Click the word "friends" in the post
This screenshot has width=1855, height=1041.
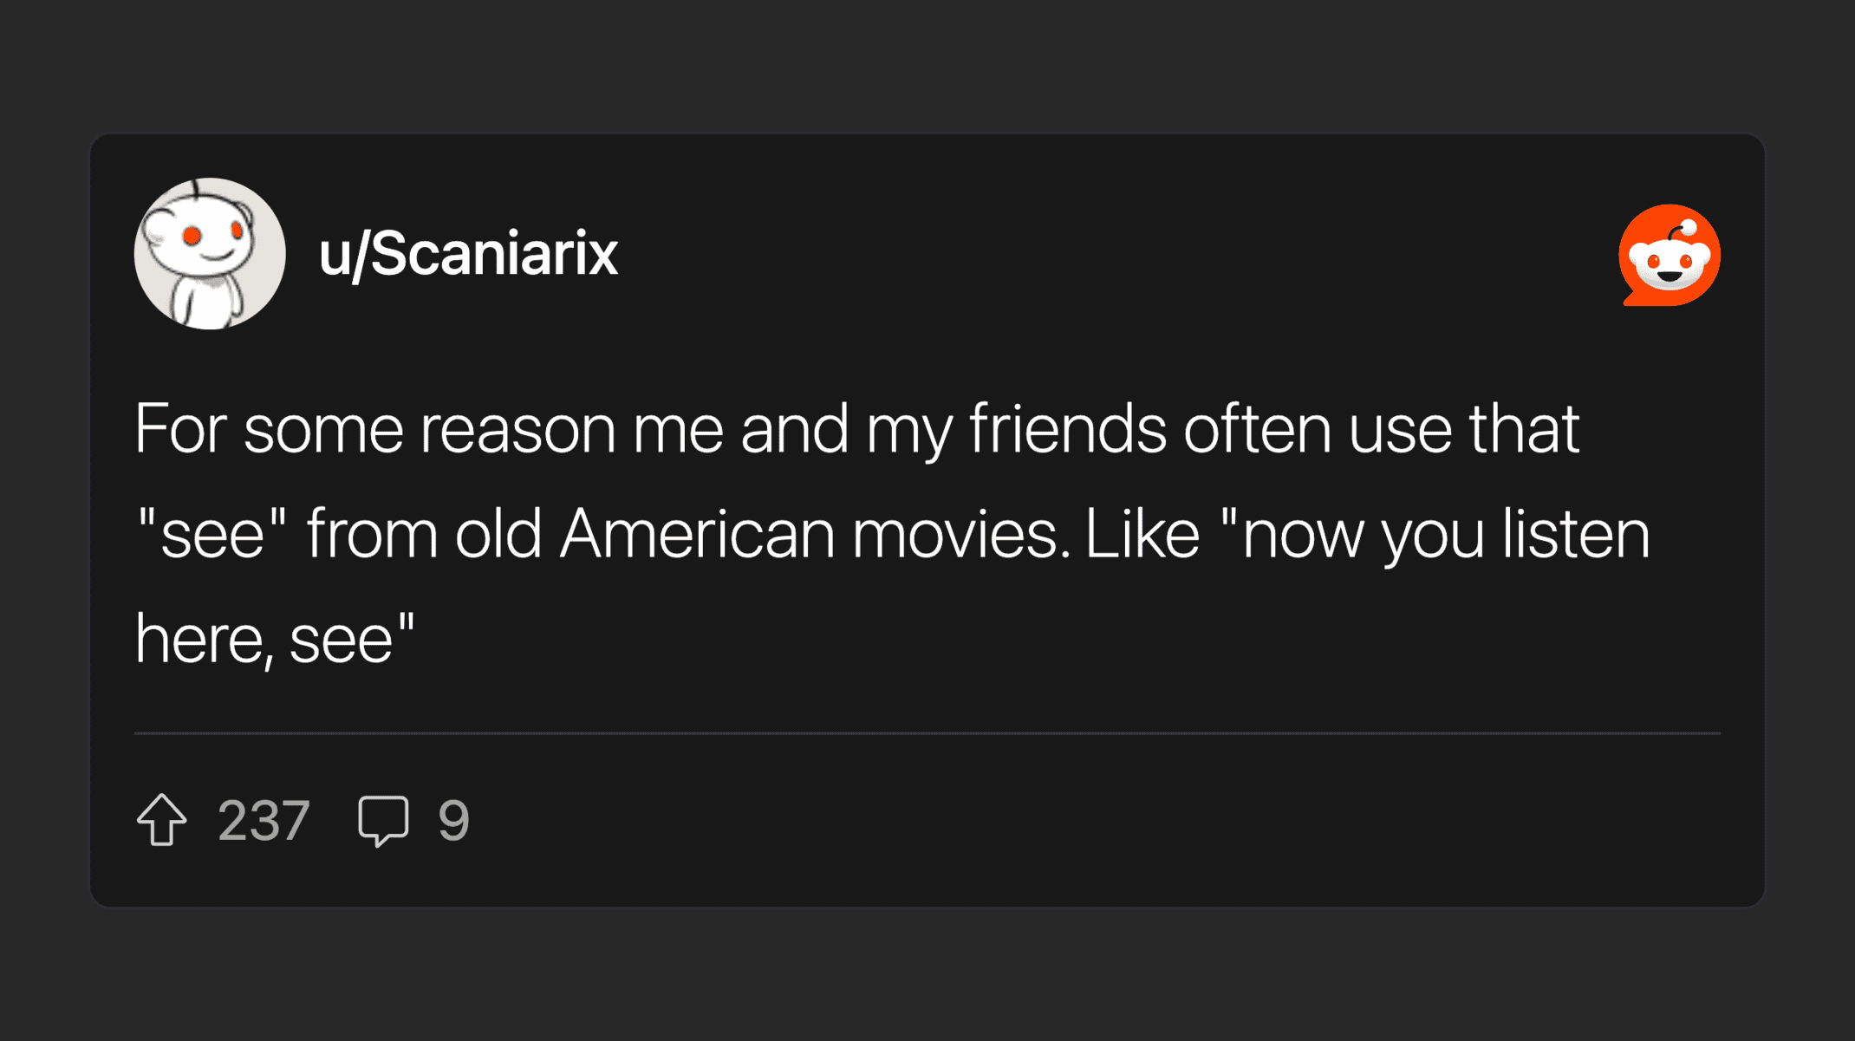(x=1067, y=428)
